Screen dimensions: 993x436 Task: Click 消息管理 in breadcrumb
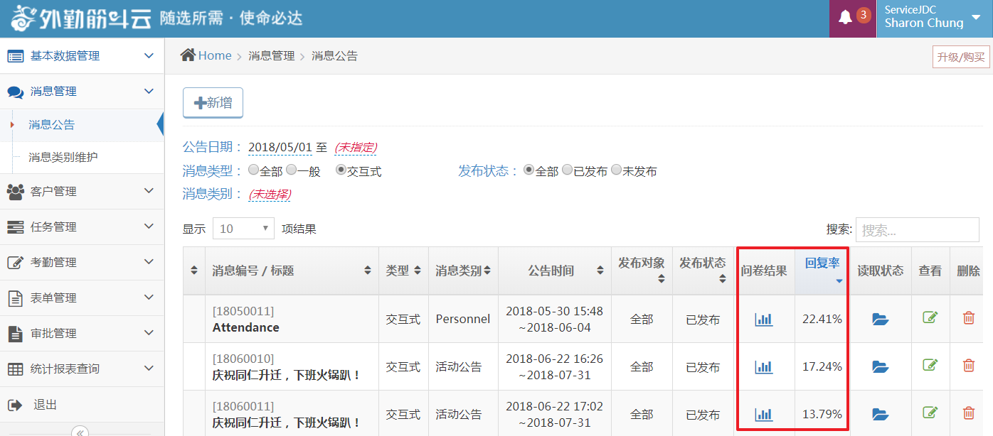[x=271, y=55]
